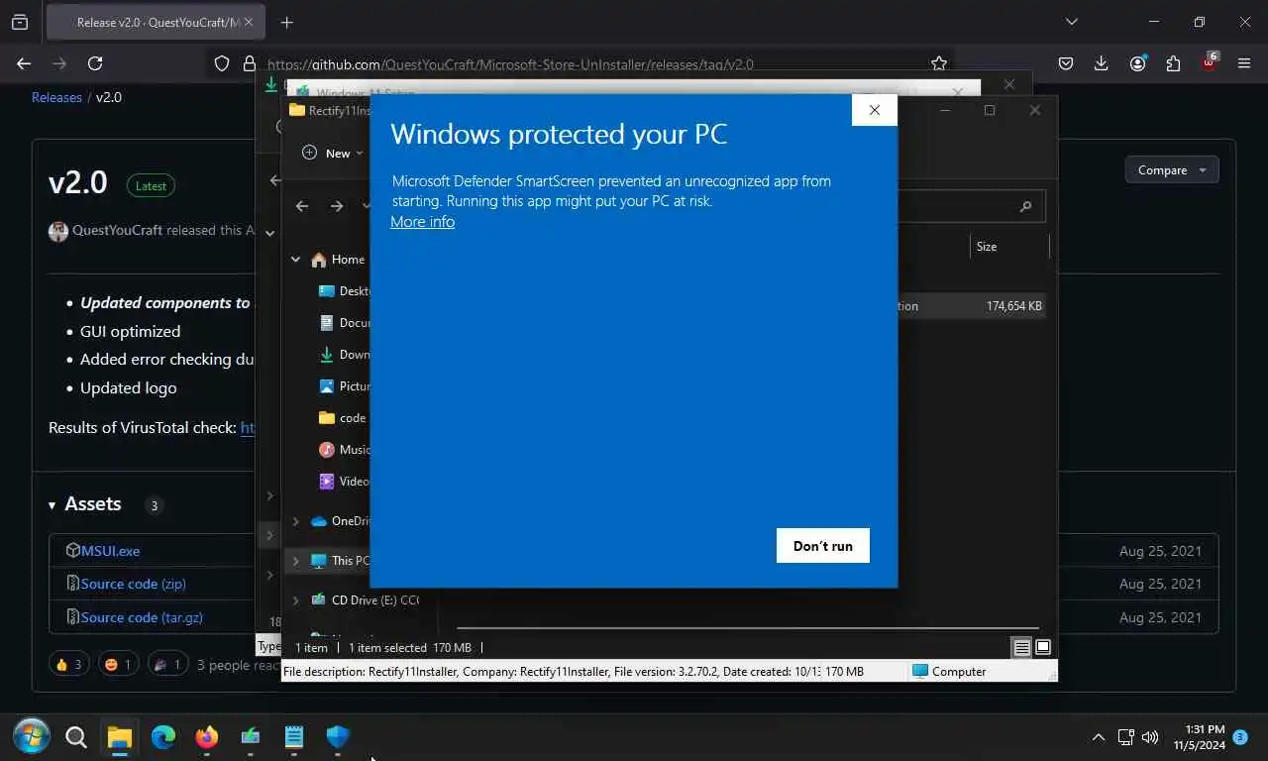Click the hooray reaction button
1268x761 pixels.
pos(167,664)
